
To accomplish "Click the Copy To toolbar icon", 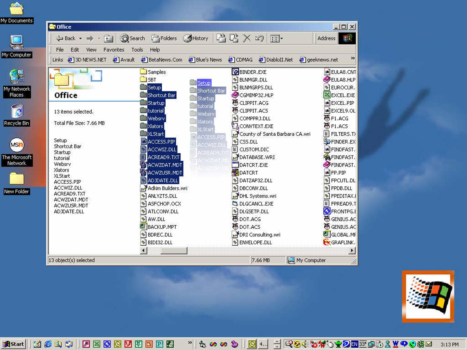I will tap(234, 38).
